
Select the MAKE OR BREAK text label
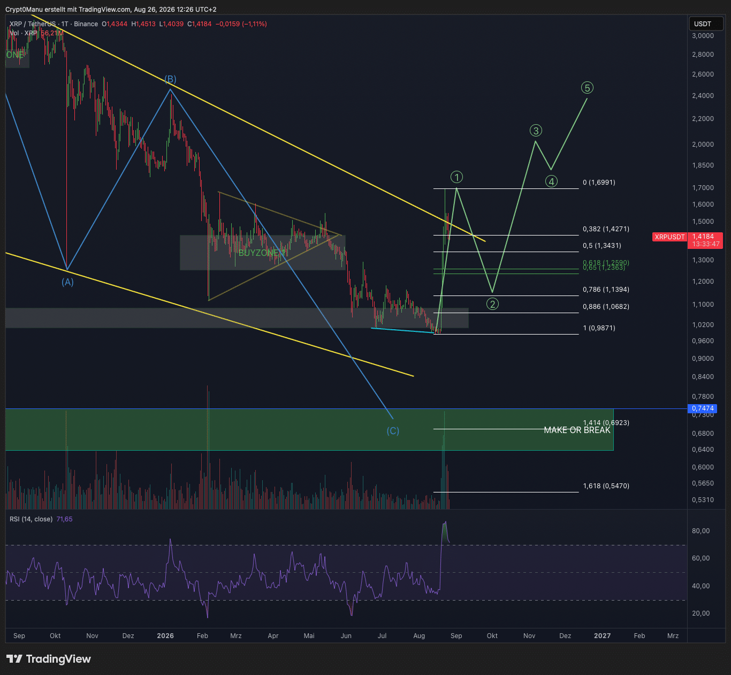[577, 430]
